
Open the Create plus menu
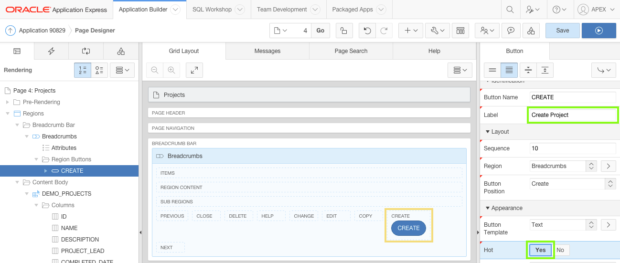(411, 31)
